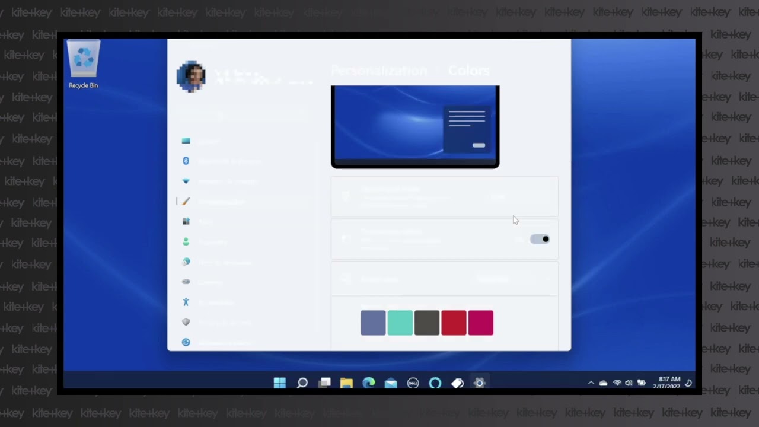Select the Personalization paintbrush sidebar icon
The height and width of the screenshot is (427, 759).
pos(186,202)
